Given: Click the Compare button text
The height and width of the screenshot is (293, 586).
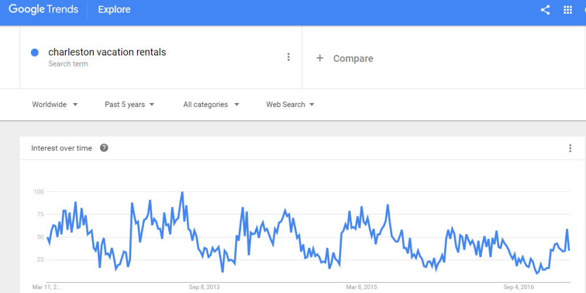Looking at the screenshot, I should [x=353, y=58].
